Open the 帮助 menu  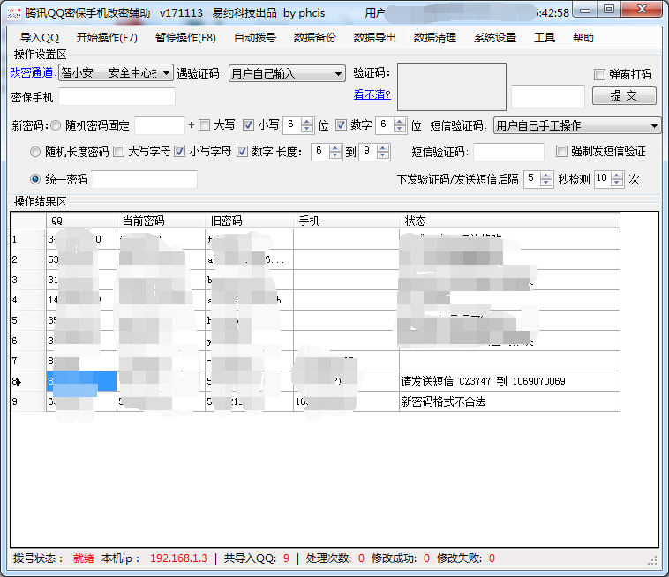[583, 38]
